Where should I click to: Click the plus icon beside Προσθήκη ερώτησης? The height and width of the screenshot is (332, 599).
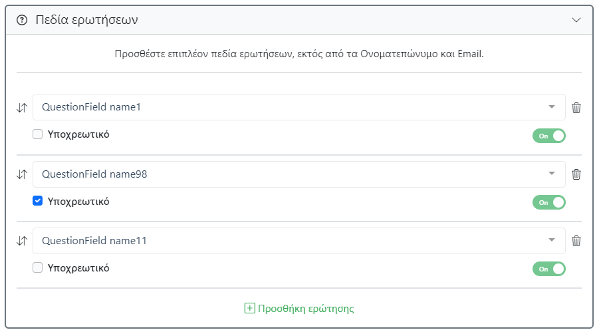250,309
